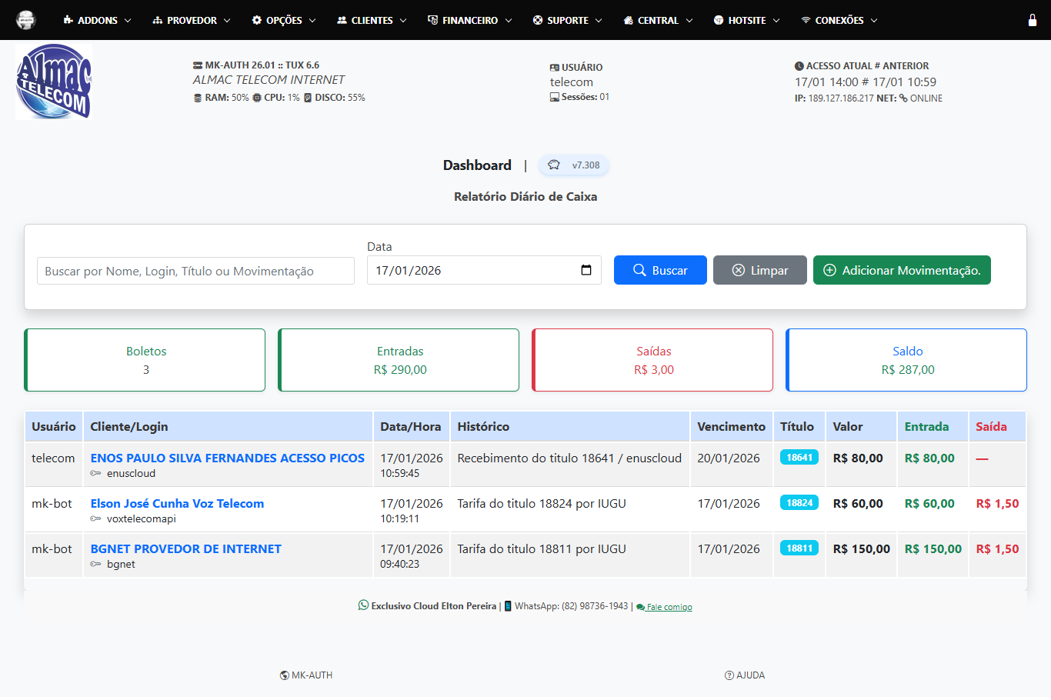
Task: Click title badge 18641
Action: point(799,458)
